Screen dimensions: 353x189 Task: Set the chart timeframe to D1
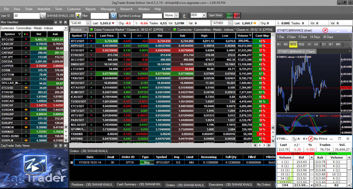pos(324,44)
